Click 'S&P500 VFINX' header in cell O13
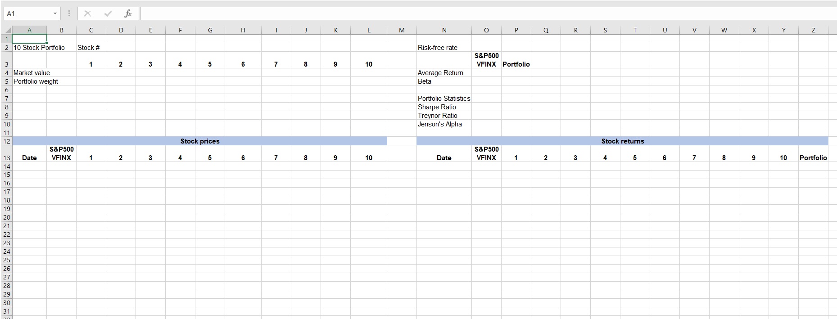Image resolution: width=837 pixels, height=319 pixels. (486, 153)
